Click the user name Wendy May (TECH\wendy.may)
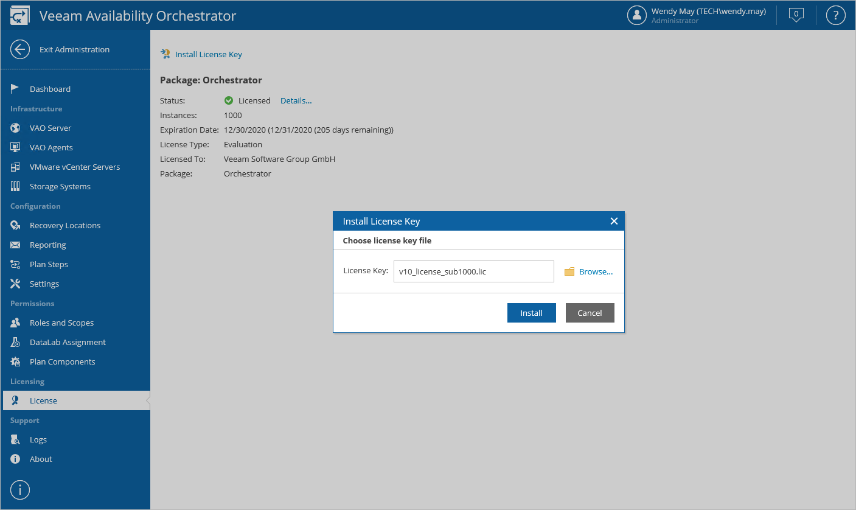The height and width of the screenshot is (510, 856). (x=709, y=11)
